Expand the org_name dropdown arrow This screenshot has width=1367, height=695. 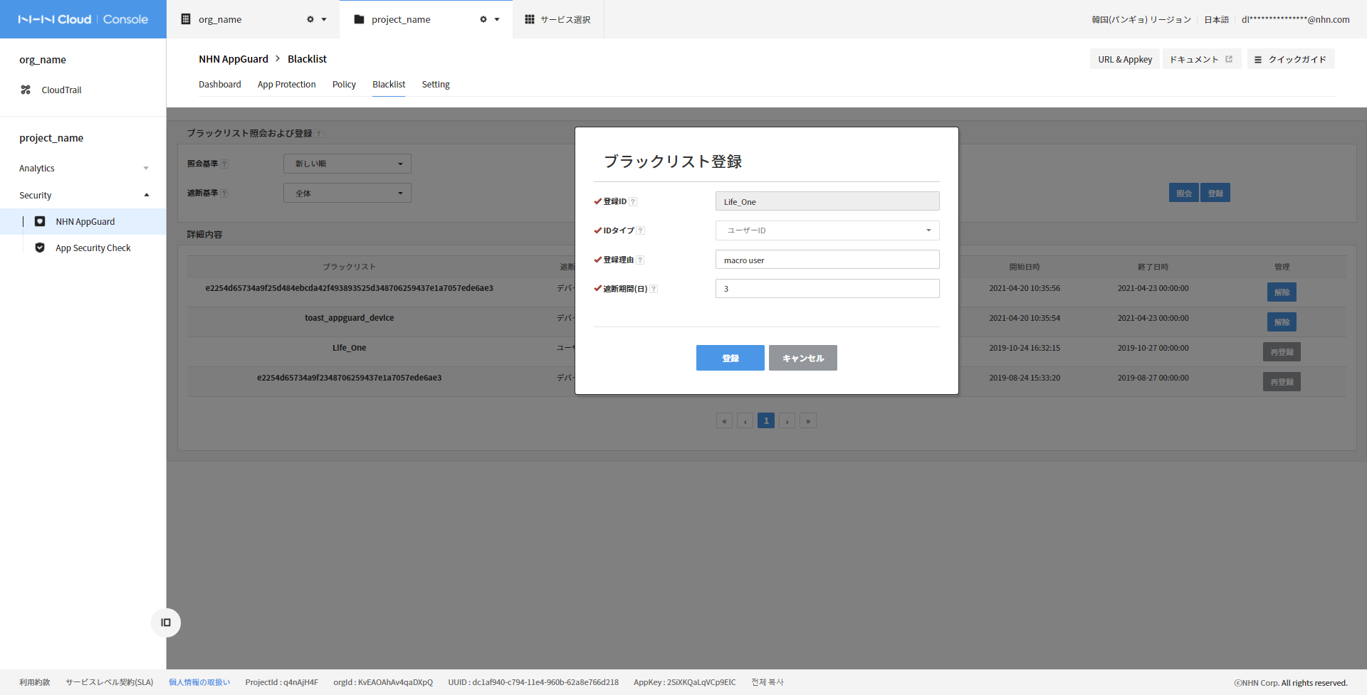(324, 19)
